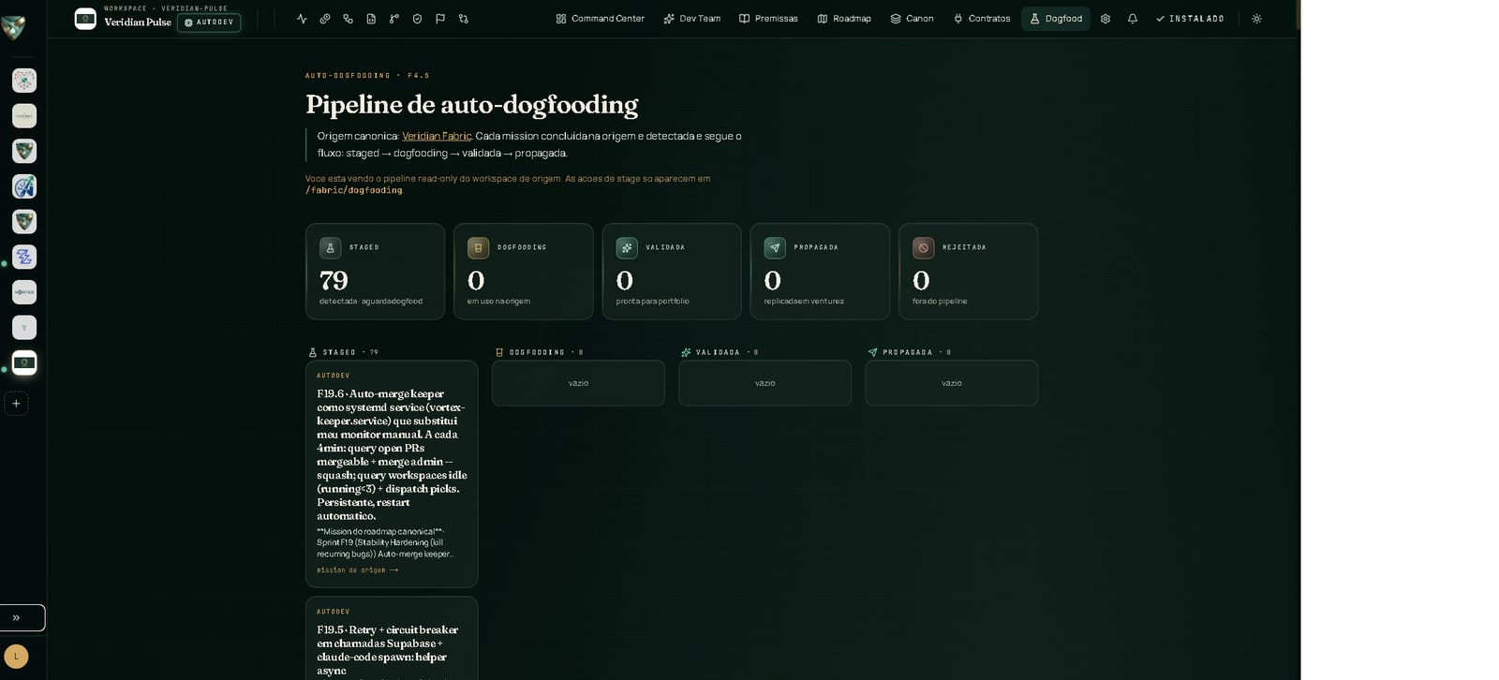The image size is (1499, 680).
Task: Go to the Contratos tab
Action: coord(982,19)
